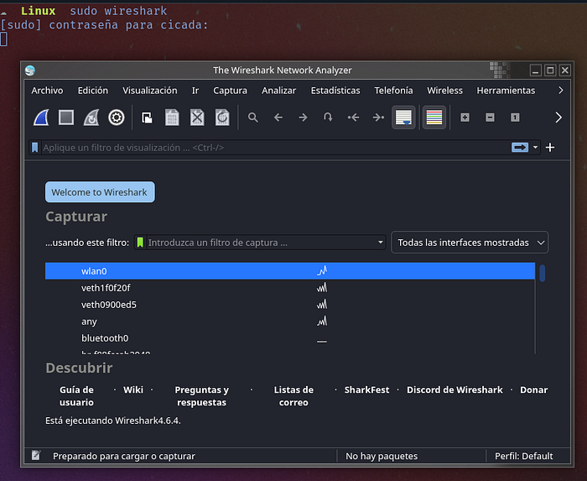Click the Welcome to Wireshark button
Image resolution: width=587 pixels, height=481 pixels.
(x=100, y=192)
